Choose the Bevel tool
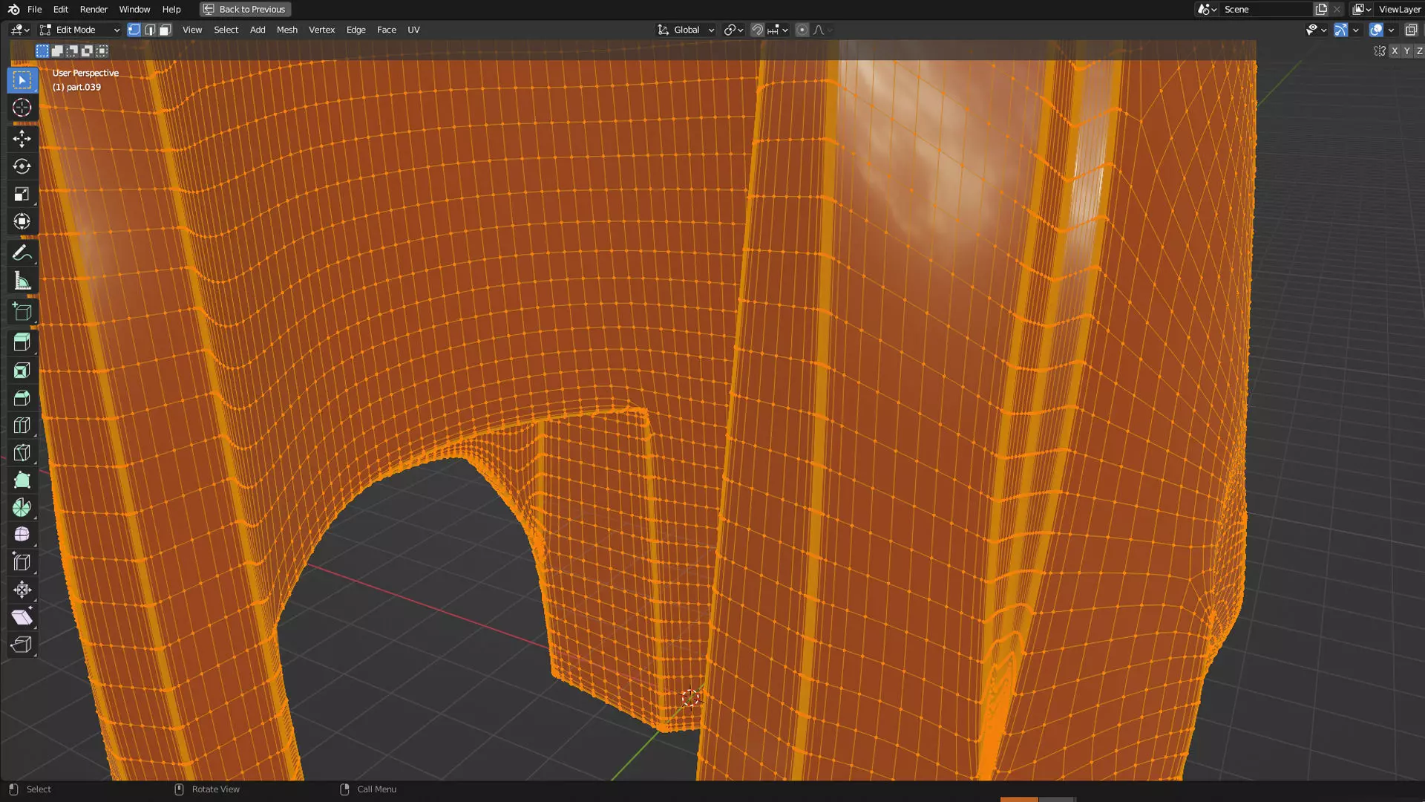The image size is (1425, 802). tap(22, 398)
